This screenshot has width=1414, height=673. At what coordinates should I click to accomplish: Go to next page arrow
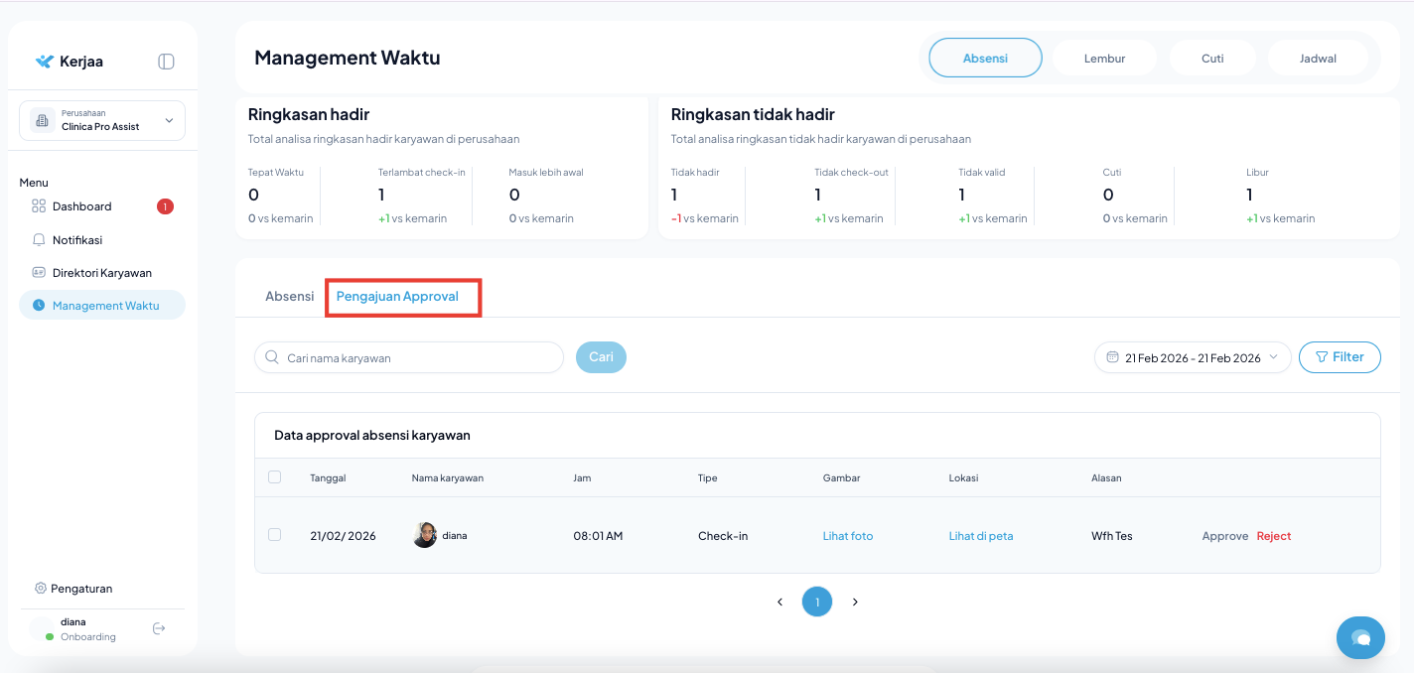(x=855, y=602)
